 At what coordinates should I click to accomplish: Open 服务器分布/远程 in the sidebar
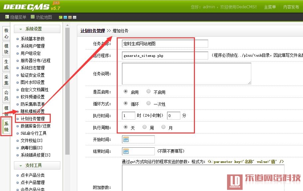[x=35, y=61]
